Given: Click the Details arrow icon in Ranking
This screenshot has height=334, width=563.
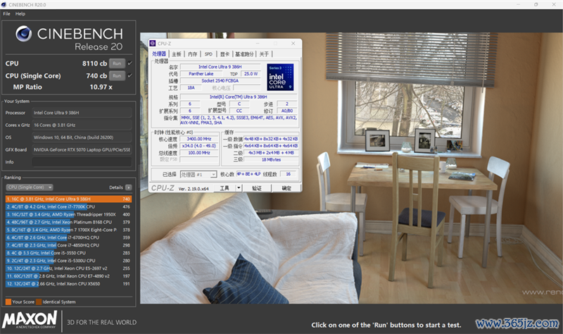Looking at the screenshot, I should pos(129,187).
